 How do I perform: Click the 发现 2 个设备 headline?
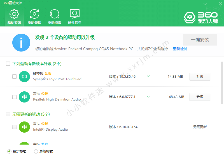point(65,38)
